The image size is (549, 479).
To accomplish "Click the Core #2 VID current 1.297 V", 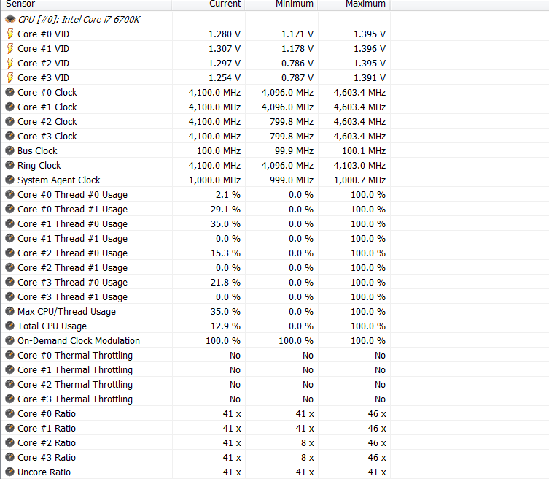I will [225, 63].
